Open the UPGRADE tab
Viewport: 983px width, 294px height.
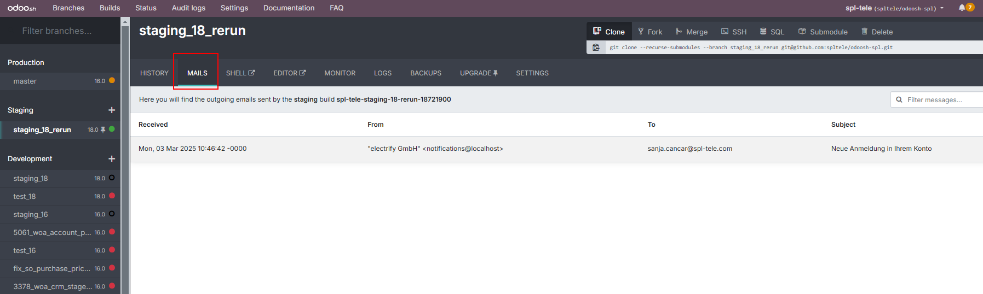click(479, 73)
